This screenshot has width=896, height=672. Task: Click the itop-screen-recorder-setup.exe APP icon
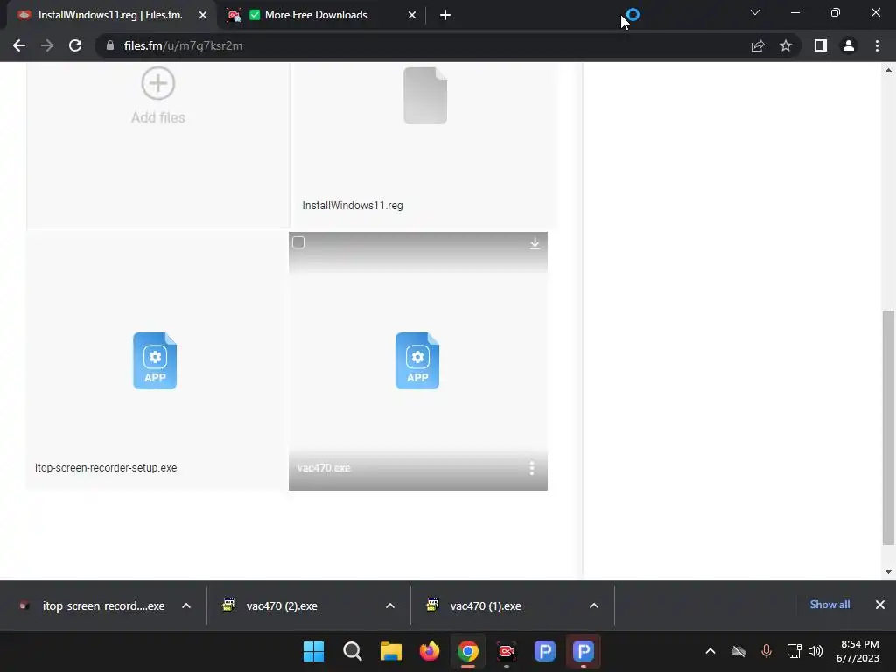(155, 360)
